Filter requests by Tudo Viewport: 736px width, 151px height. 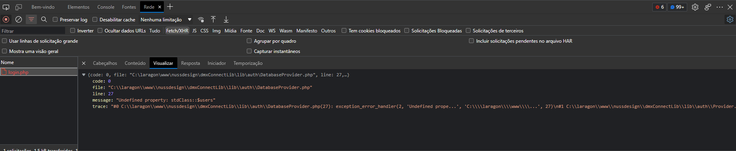(155, 31)
